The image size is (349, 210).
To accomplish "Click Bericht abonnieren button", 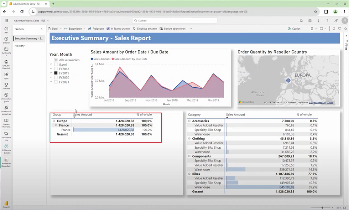I will pos(172,29).
